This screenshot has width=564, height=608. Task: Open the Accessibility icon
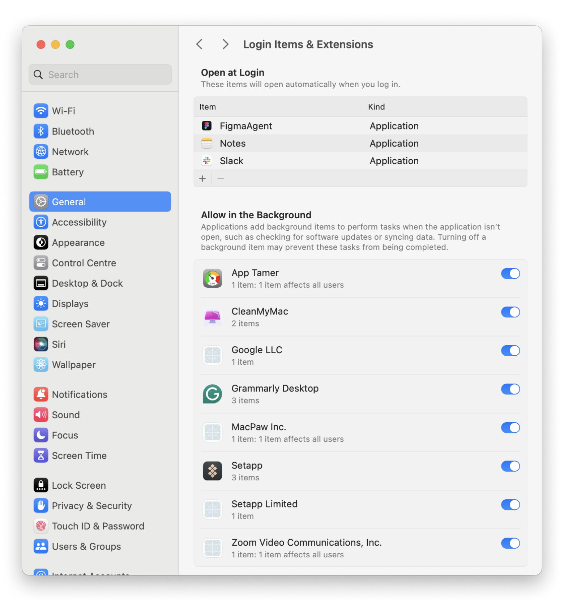pyautogui.click(x=41, y=222)
